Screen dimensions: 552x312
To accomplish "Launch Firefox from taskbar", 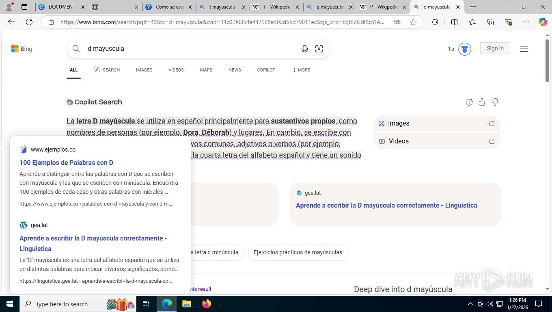I will (207, 304).
